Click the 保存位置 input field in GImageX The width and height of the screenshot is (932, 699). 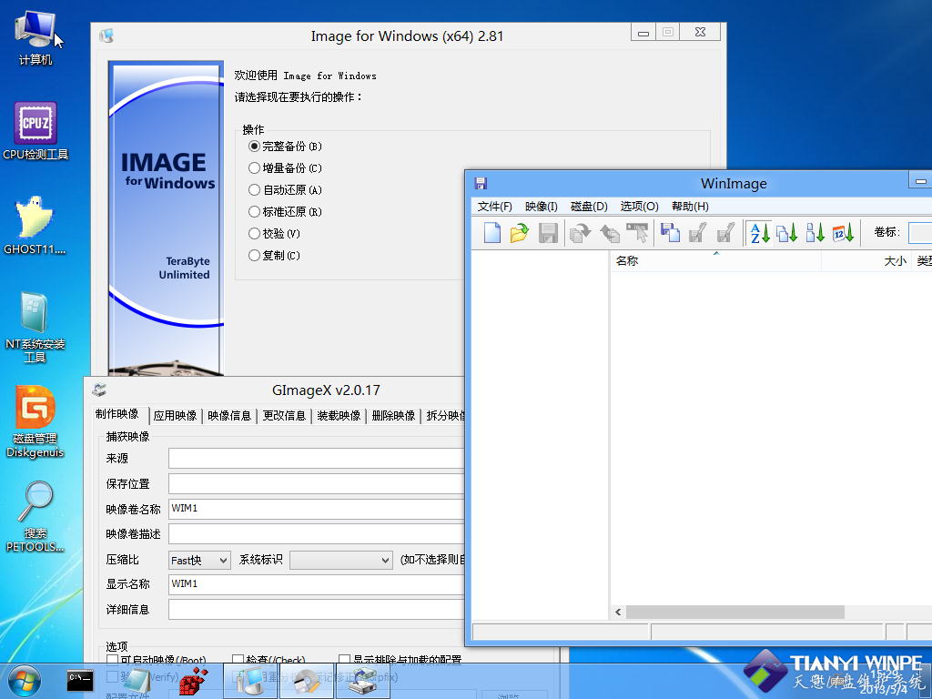tap(316, 484)
